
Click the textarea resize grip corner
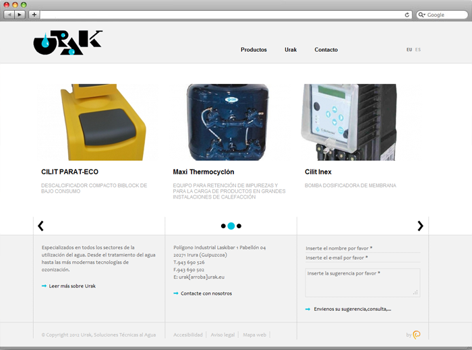tap(415, 292)
